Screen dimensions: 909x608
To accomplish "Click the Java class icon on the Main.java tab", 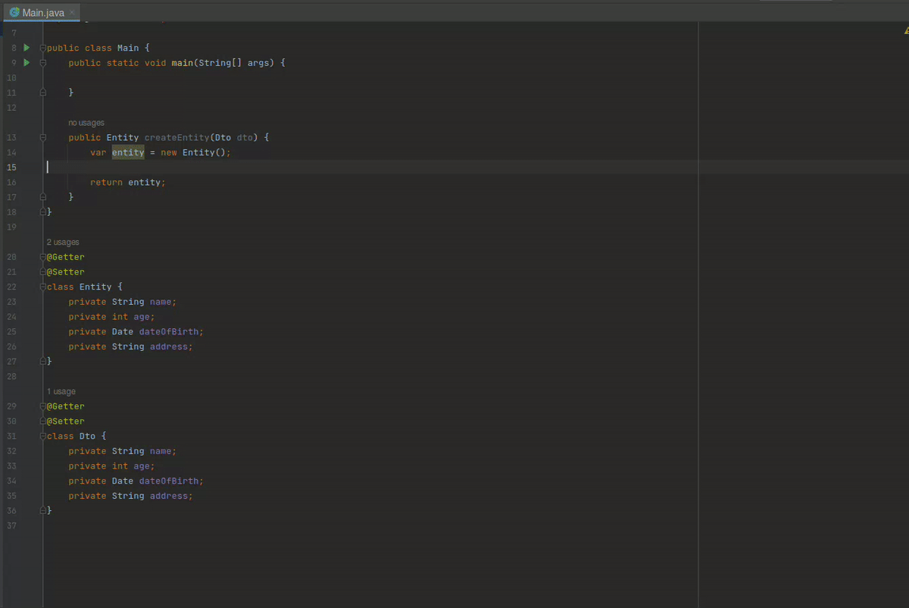I will 14,12.
